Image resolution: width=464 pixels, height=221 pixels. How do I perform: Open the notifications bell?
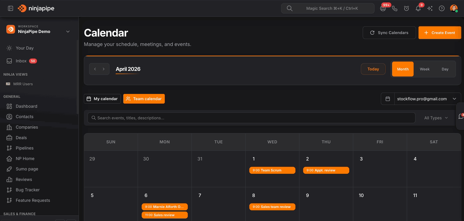418,8
